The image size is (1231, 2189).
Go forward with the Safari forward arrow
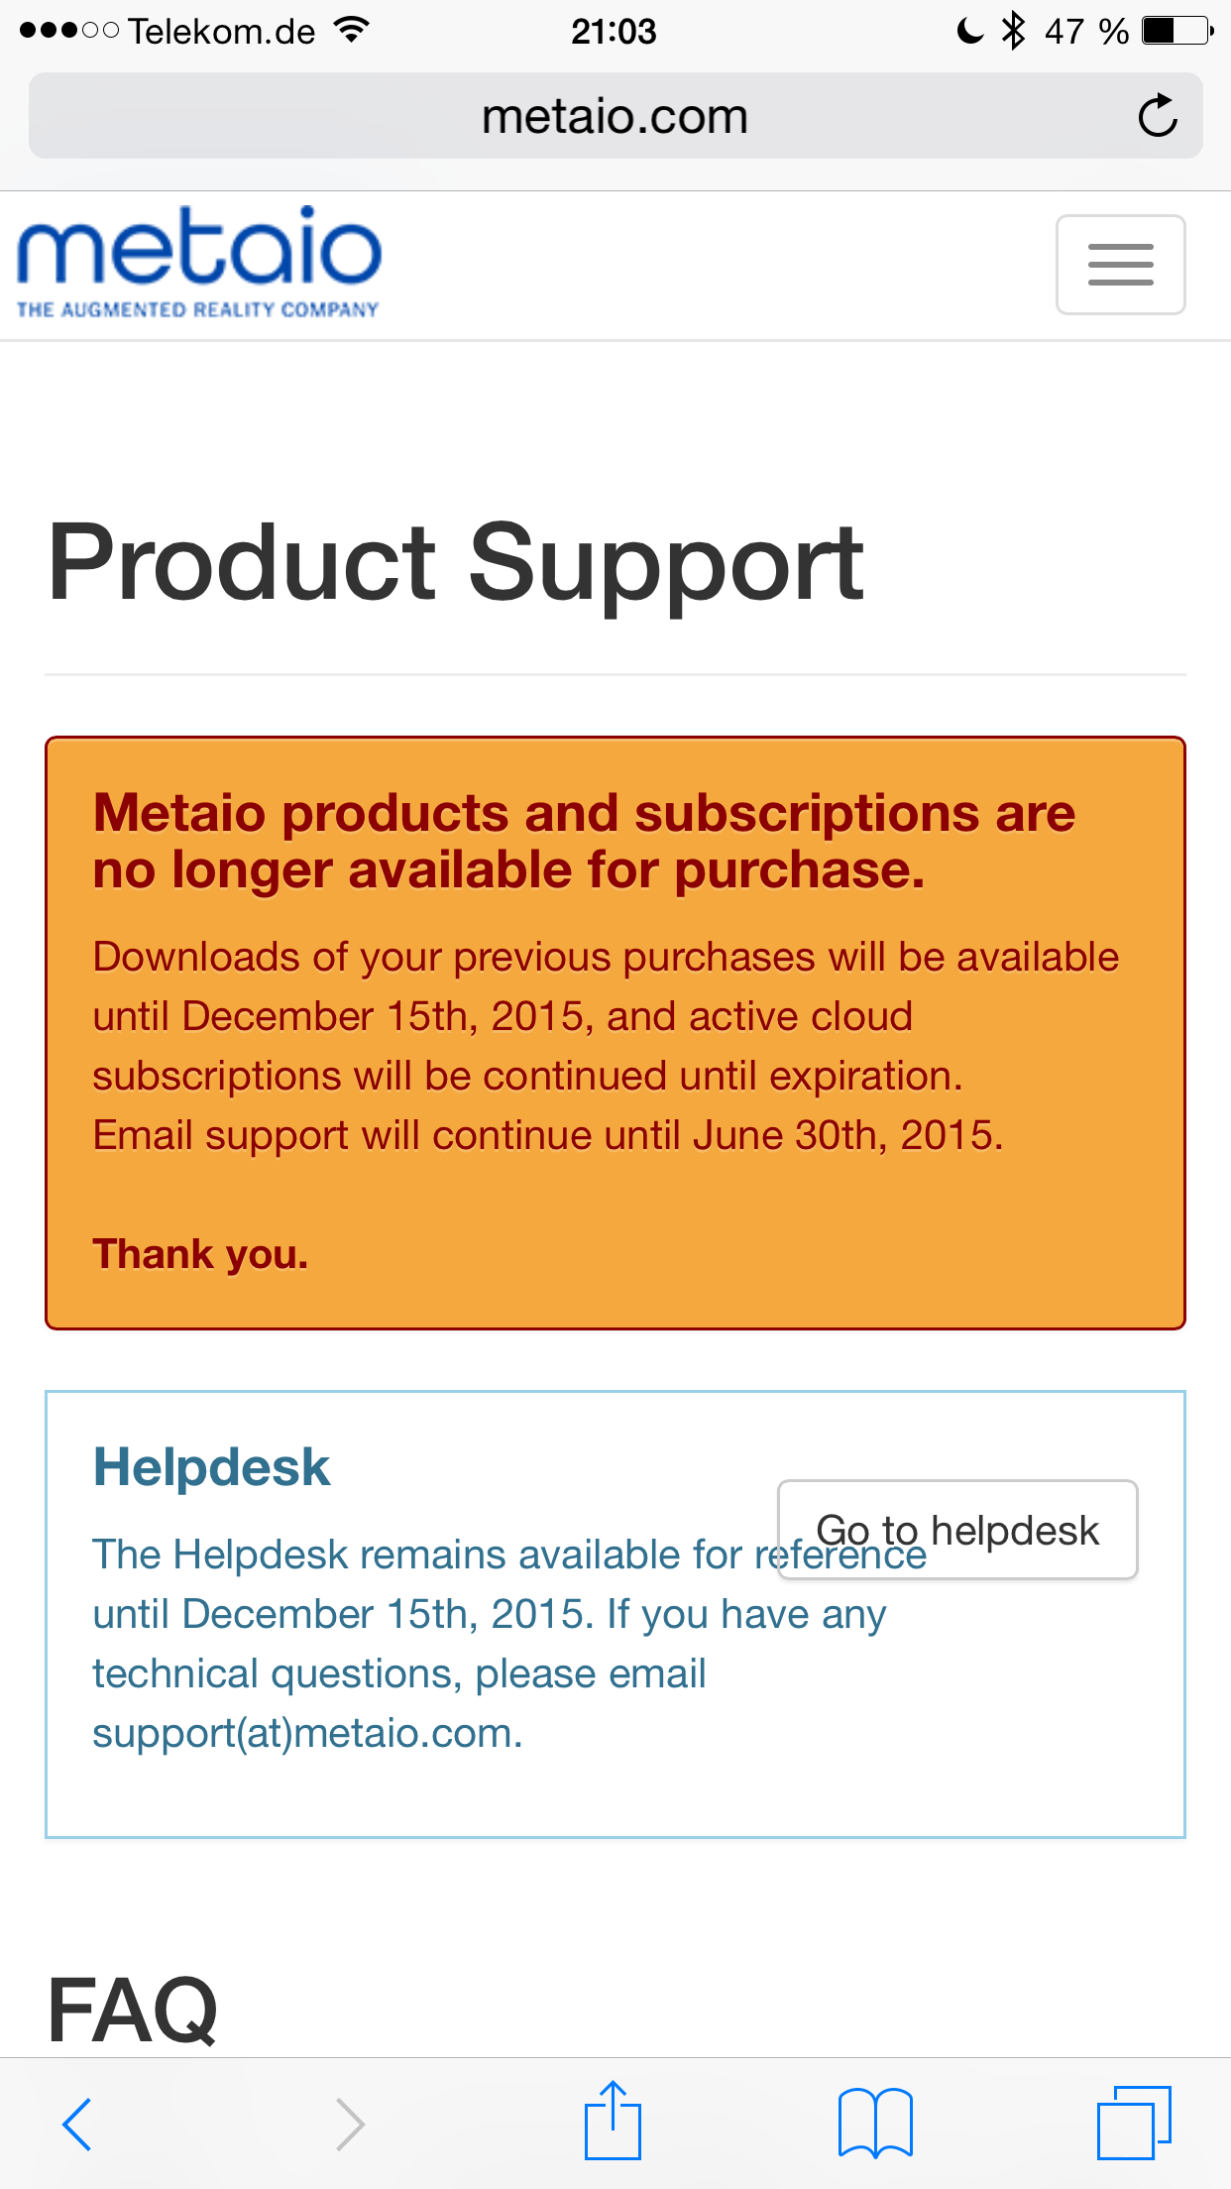click(350, 2124)
